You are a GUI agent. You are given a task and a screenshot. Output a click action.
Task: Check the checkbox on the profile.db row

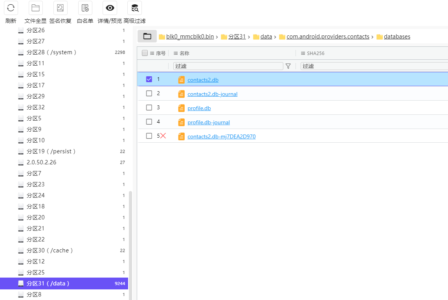click(149, 108)
